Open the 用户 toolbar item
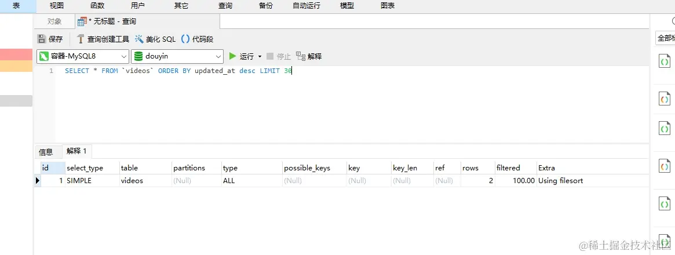 click(x=138, y=6)
